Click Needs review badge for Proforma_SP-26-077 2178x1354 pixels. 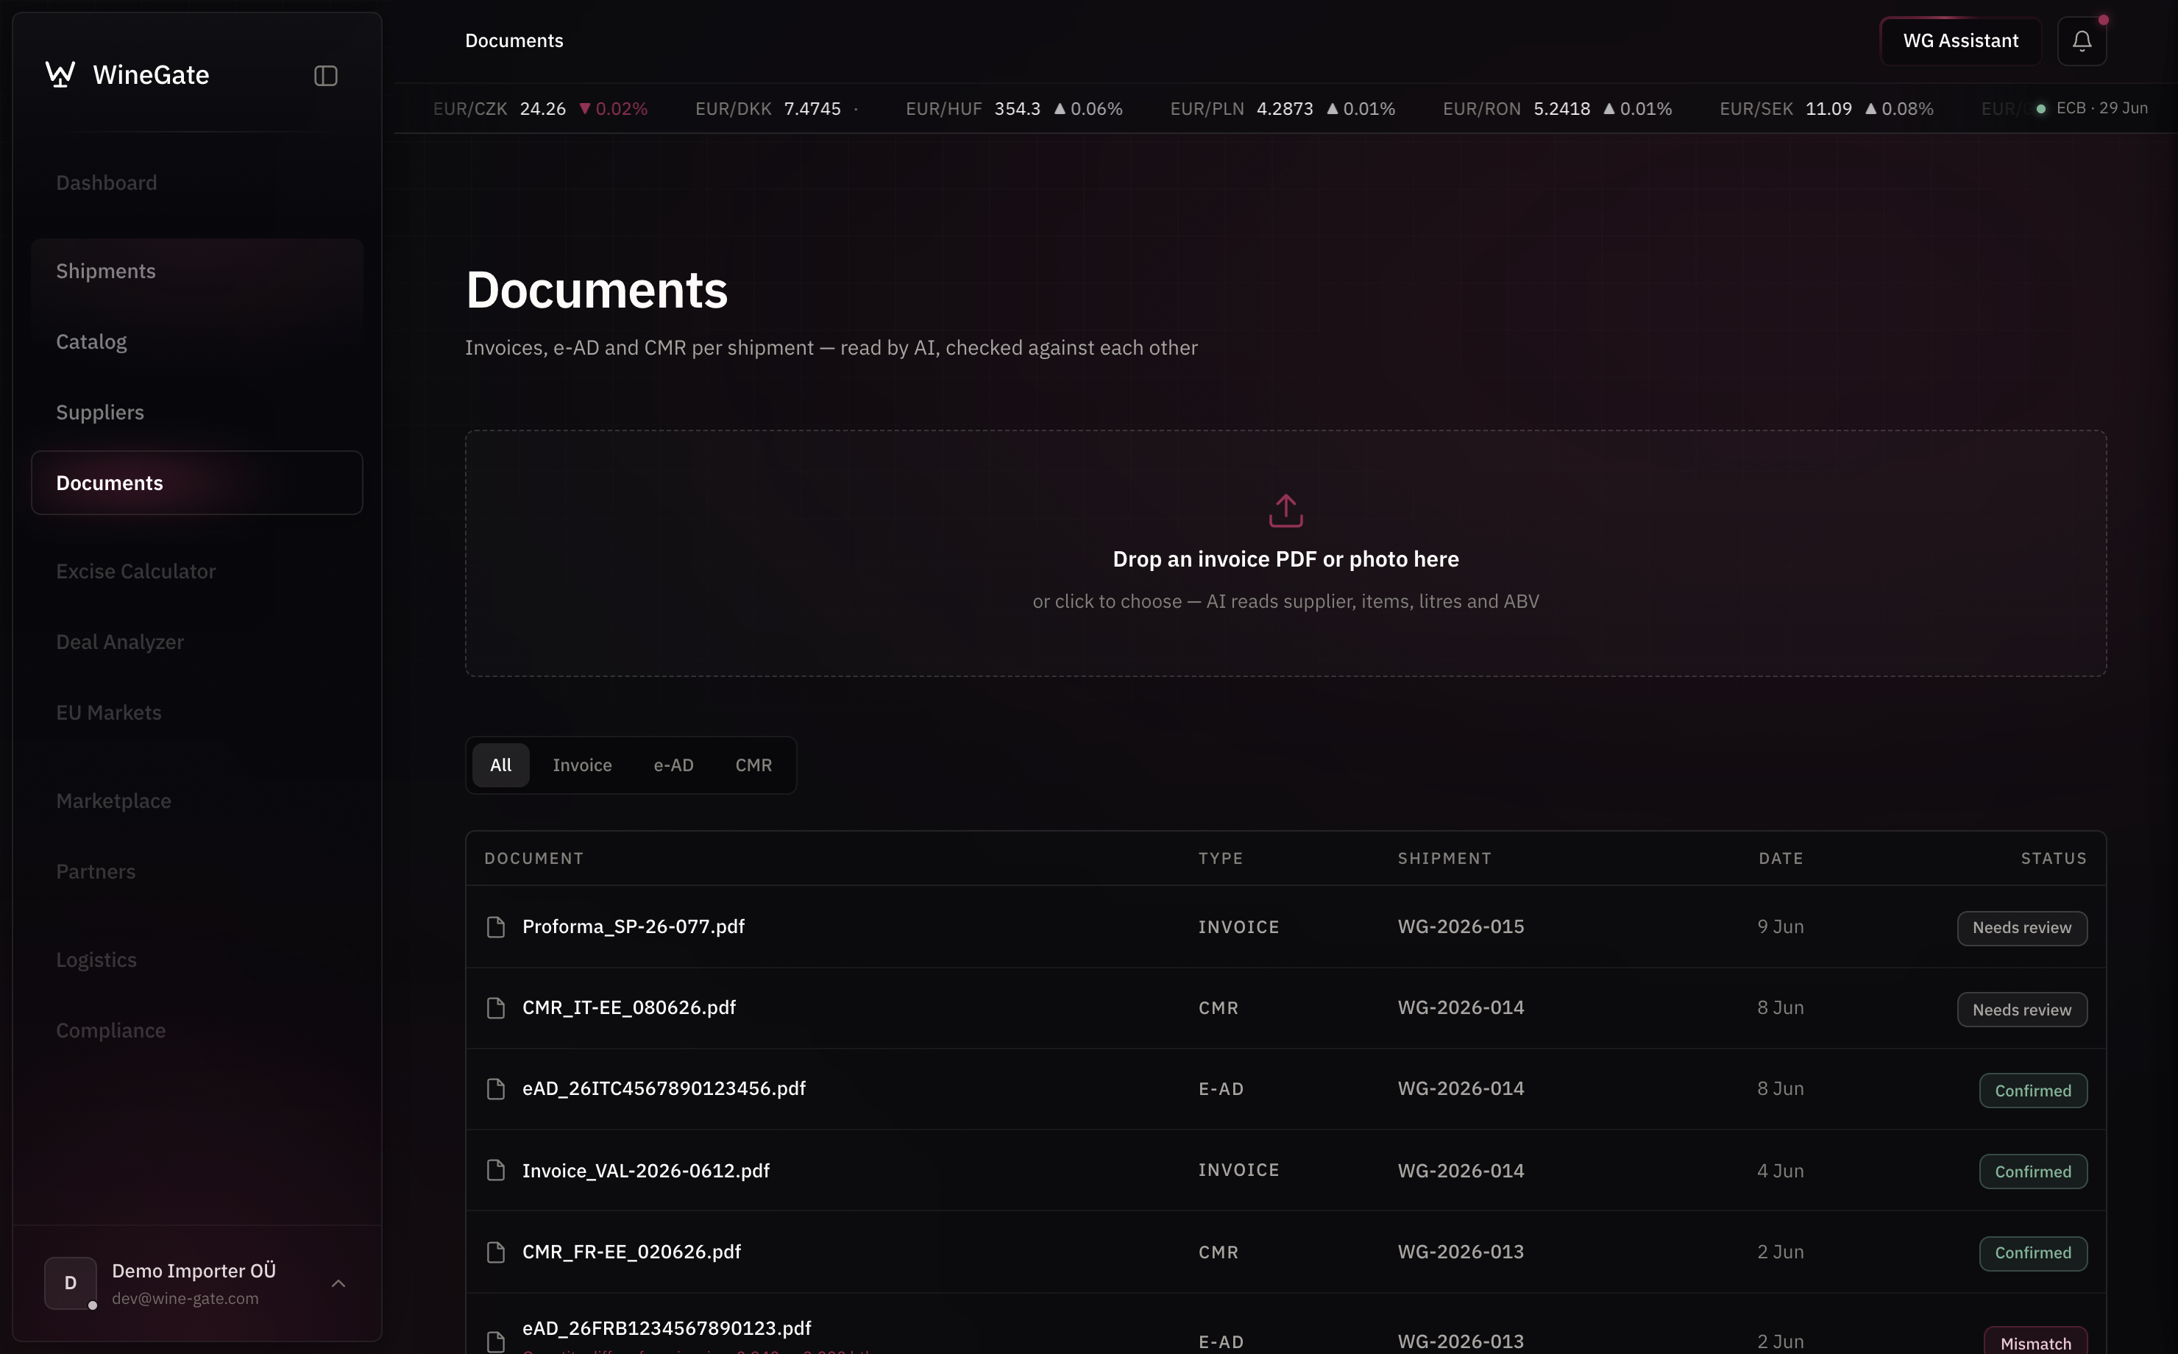coord(2021,929)
